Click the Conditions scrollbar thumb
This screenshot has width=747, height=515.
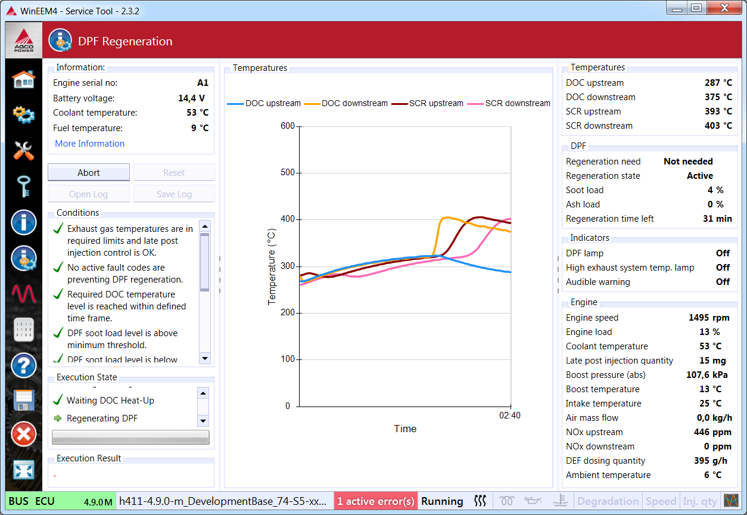204,261
